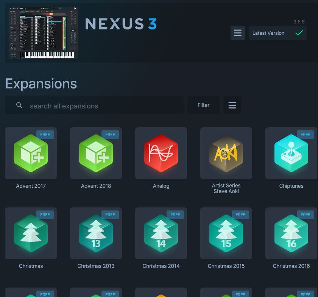This screenshot has height=297, width=318.
Task: Click the FREE badge on Christmas 2014
Action: pyautogui.click(x=175, y=215)
